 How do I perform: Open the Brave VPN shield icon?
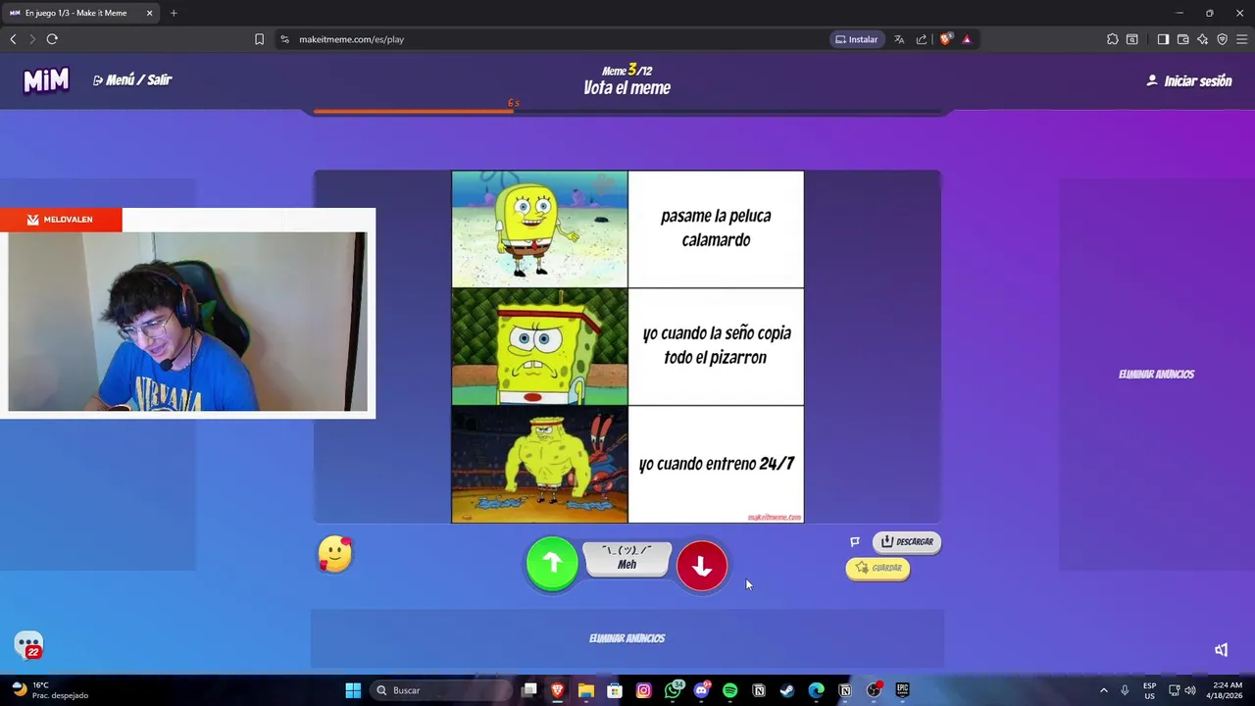tap(1223, 39)
